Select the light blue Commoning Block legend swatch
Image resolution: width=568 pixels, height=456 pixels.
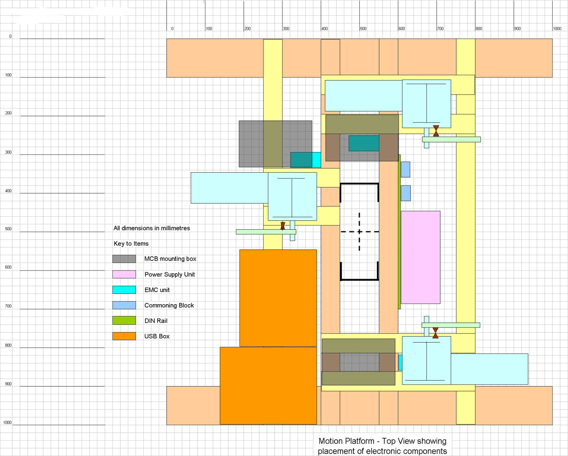click(x=124, y=305)
